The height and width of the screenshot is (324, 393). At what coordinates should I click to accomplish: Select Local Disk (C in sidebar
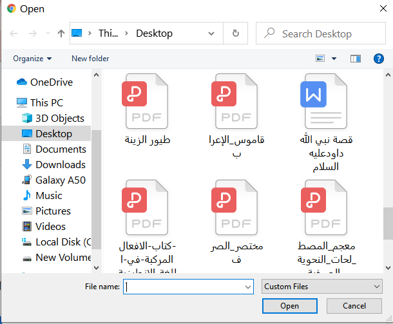point(63,242)
